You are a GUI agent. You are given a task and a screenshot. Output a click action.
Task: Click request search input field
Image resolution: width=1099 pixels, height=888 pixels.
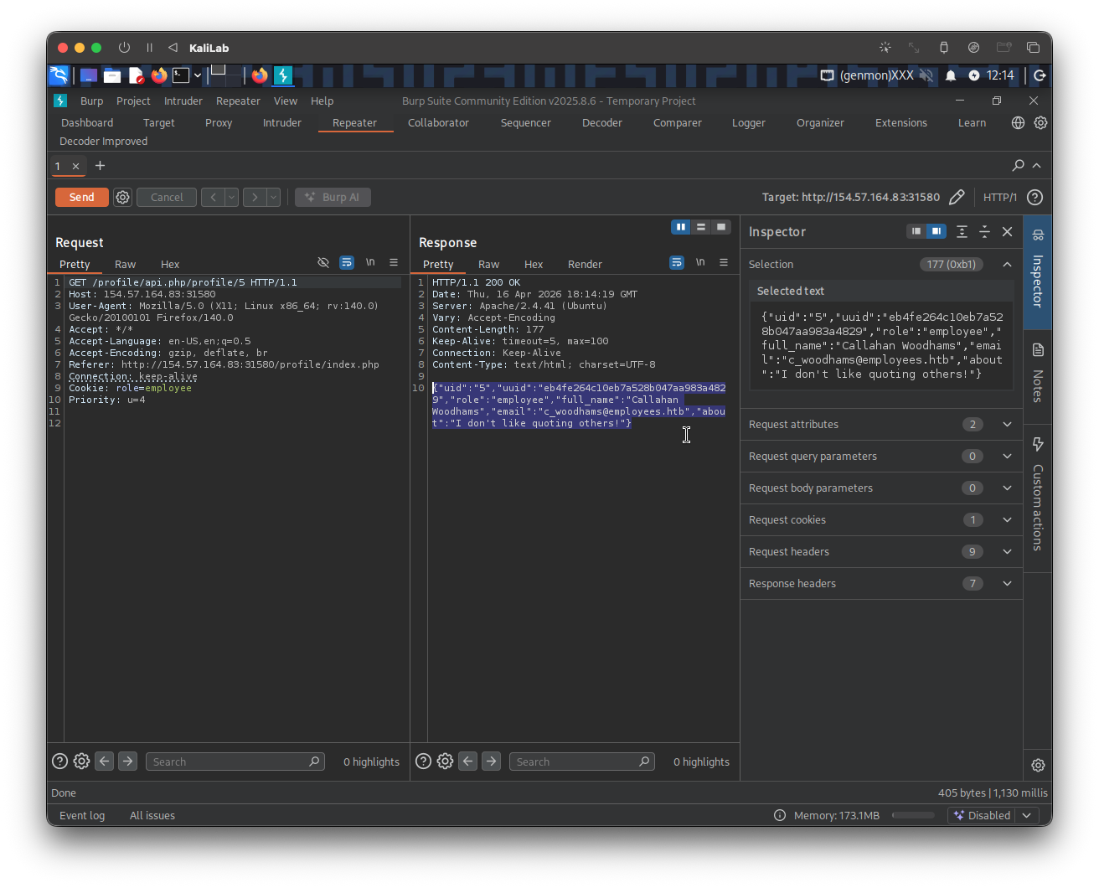point(235,762)
